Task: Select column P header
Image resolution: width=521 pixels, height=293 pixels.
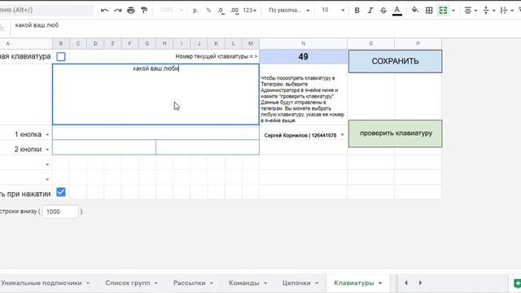Action: (x=418, y=43)
